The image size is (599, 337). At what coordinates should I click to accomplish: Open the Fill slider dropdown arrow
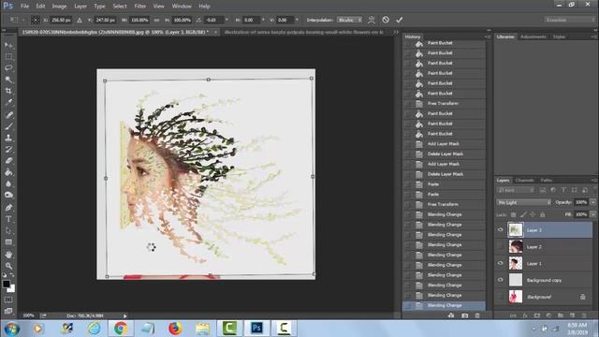point(592,214)
